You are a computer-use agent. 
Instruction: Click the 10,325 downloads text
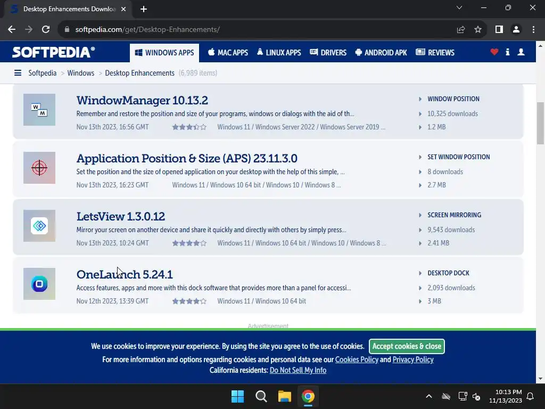(x=452, y=114)
